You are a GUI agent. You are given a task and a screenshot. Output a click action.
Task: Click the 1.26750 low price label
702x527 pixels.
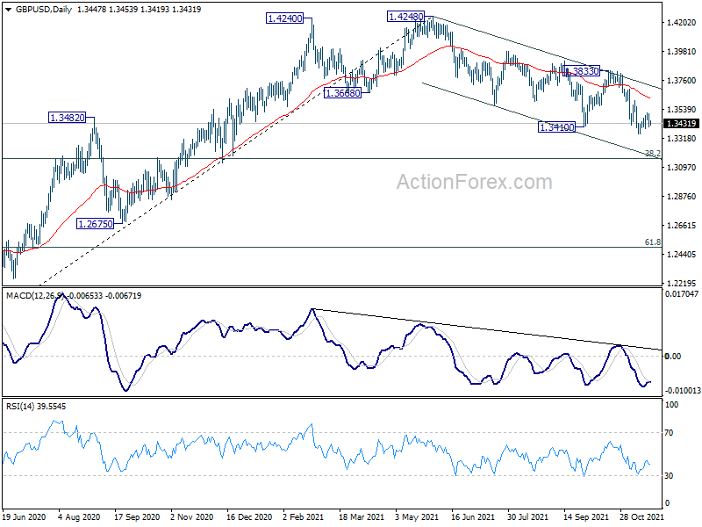click(x=96, y=224)
